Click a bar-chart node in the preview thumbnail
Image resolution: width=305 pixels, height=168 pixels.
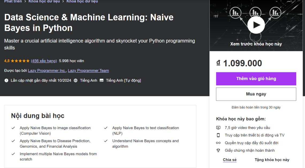[x=235, y=13]
